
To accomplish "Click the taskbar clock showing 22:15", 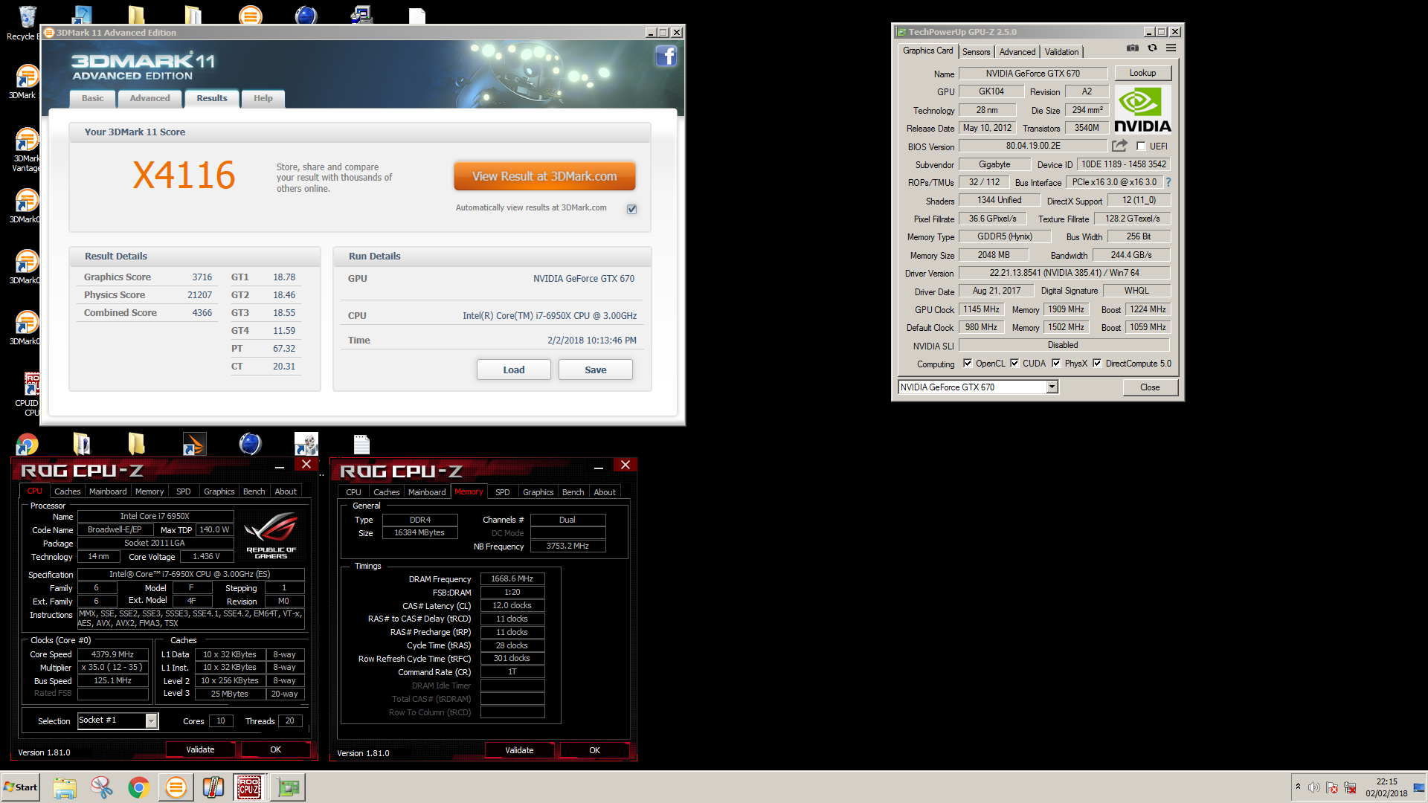I will click(1386, 787).
